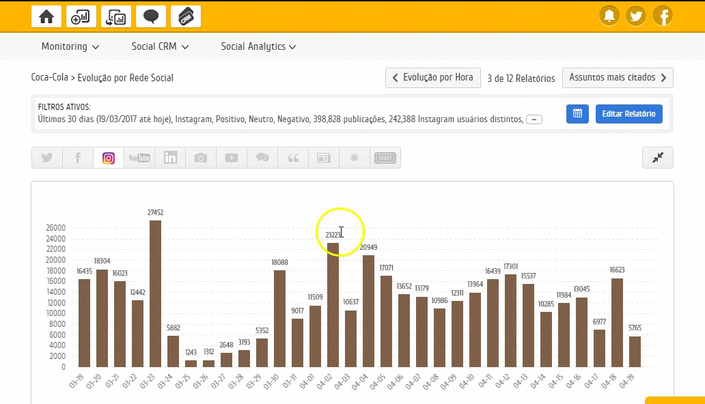Select the YouTube network tab
The height and width of the screenshot is (404, 705).
tap(139, 158)
